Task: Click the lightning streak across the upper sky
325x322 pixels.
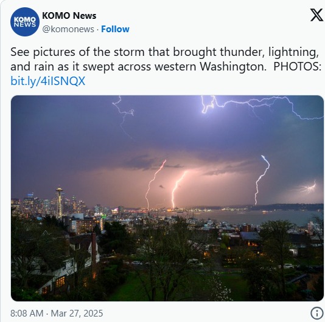Action: pyautogui.click(x=261, y=106)
